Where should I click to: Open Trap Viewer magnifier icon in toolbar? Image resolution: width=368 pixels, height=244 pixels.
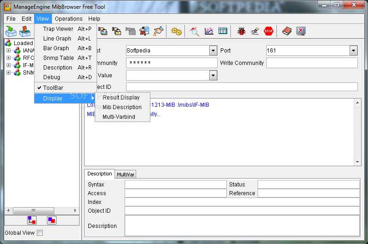195,31
